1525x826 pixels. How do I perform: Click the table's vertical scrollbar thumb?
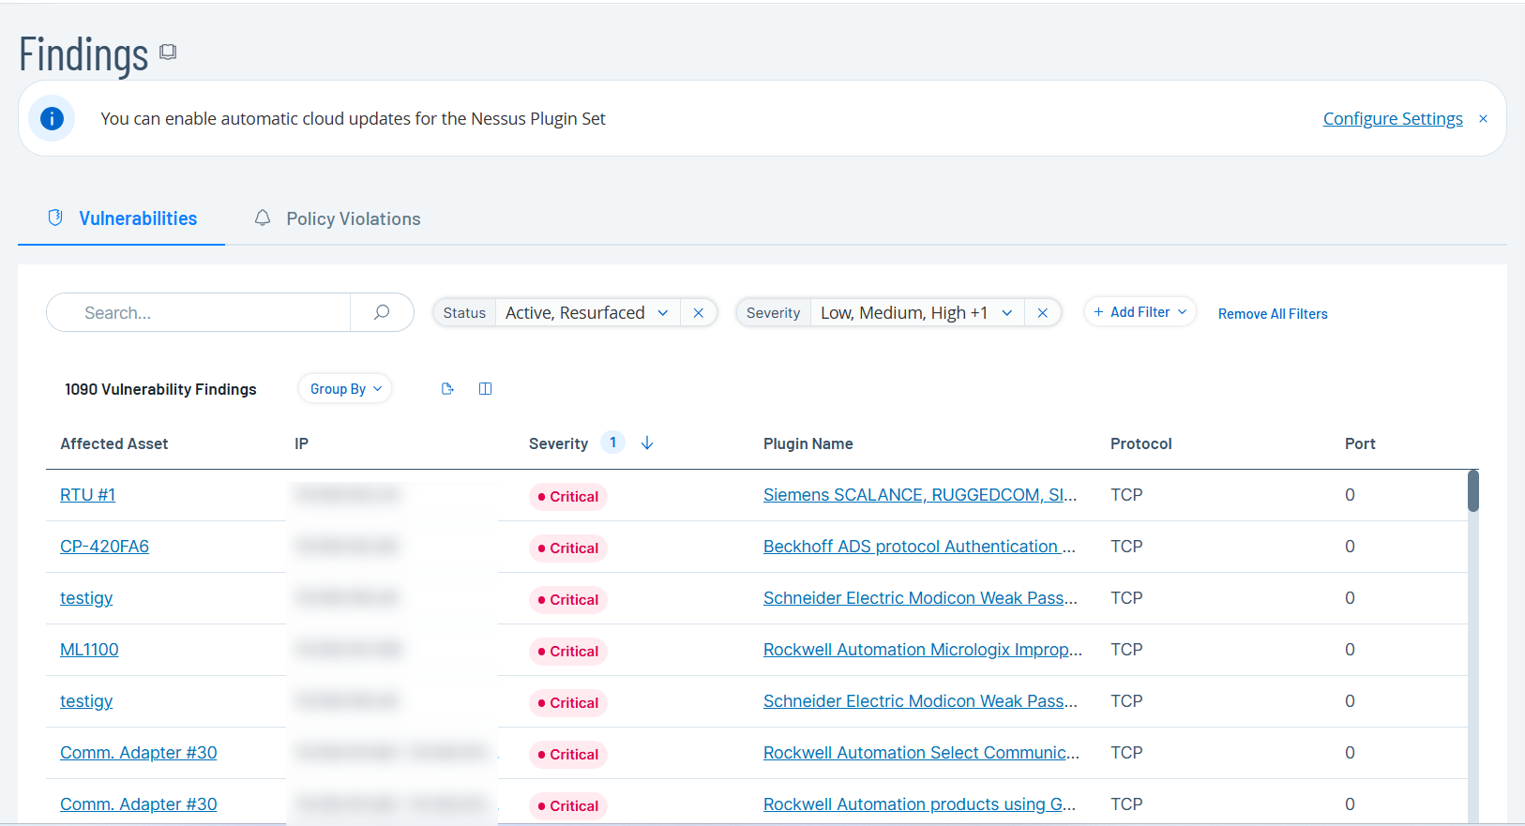point(1472,491)
